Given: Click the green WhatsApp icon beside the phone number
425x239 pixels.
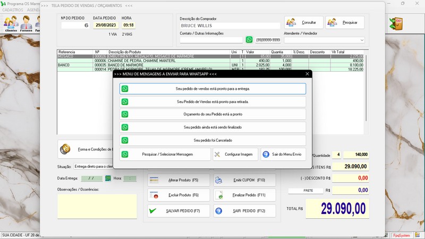Looking at the screenshot, I should pyautogui.click(x=249, y=40).
